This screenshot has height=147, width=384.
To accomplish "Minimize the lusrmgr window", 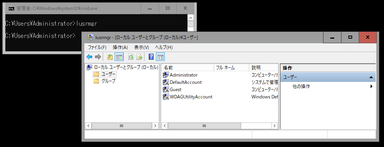I will pyautogui.click(x=332, y=38).
